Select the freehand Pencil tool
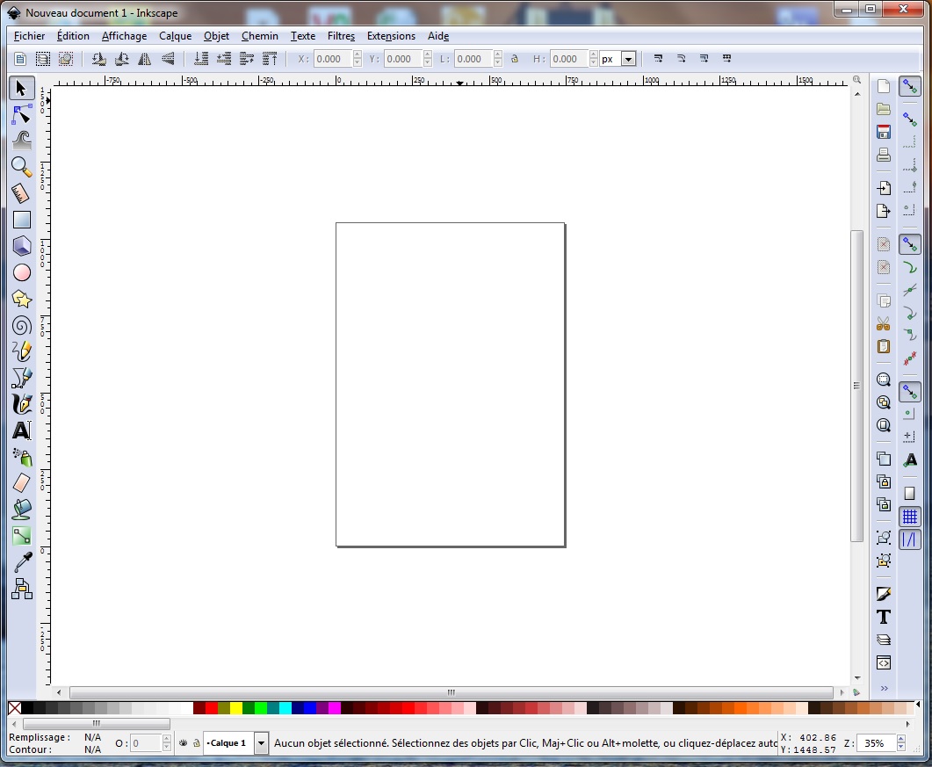 [21, 351]
